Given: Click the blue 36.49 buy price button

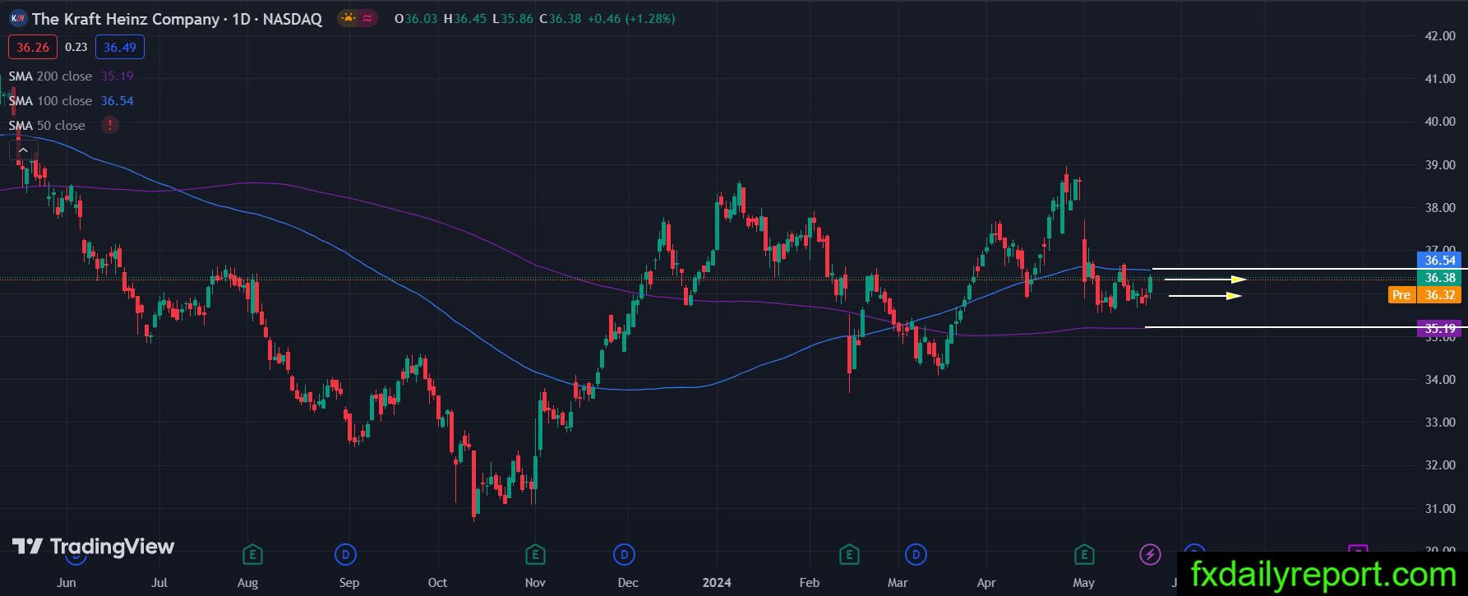Looking at the screenshot, I should click(x=120, y=47).
